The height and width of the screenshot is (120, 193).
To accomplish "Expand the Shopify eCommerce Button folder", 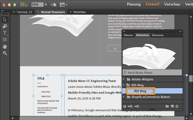I will (124, 97).
